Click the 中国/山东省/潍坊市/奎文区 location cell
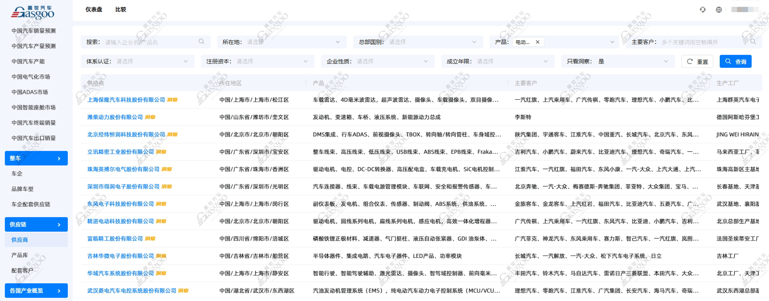Screen dimensions: 769x301 254,117
